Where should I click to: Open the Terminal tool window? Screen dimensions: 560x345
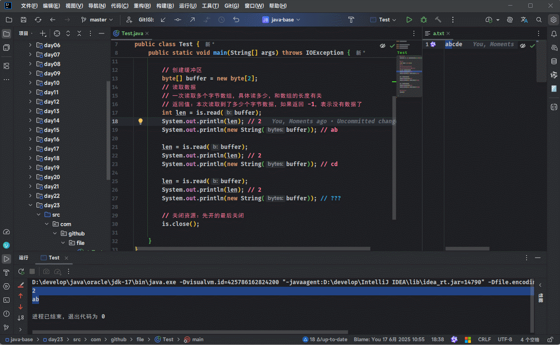[6, 300]
